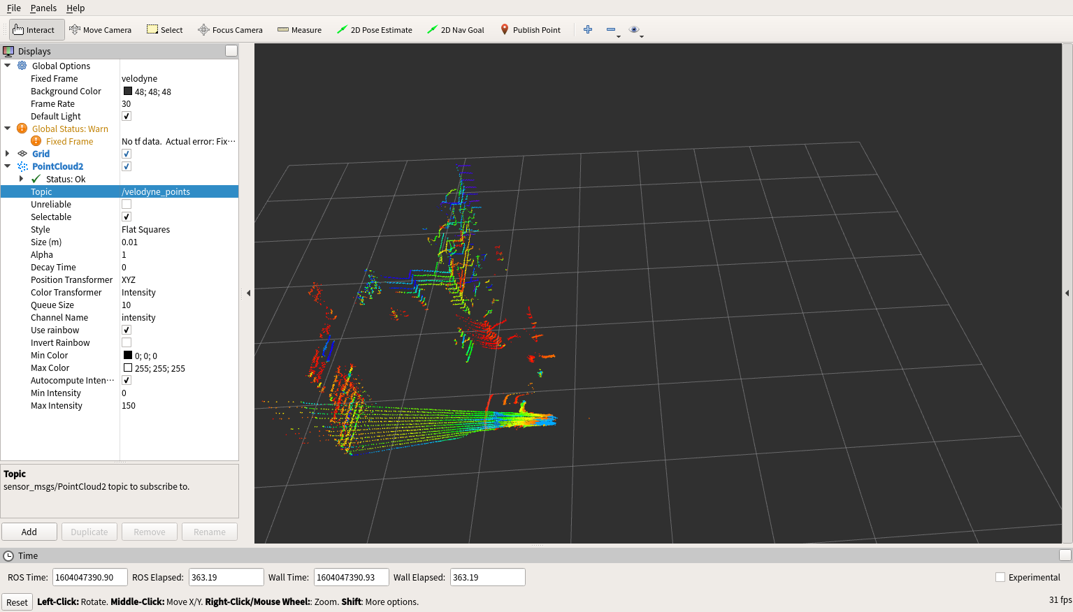This screenshot has height=612, width=1073.
Task: Disable the Use rainbow setting
Action: tap(126, 329)
